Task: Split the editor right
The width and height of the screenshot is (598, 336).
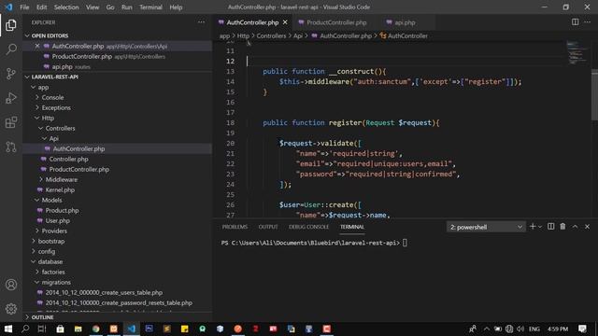Action: [575, 22]
